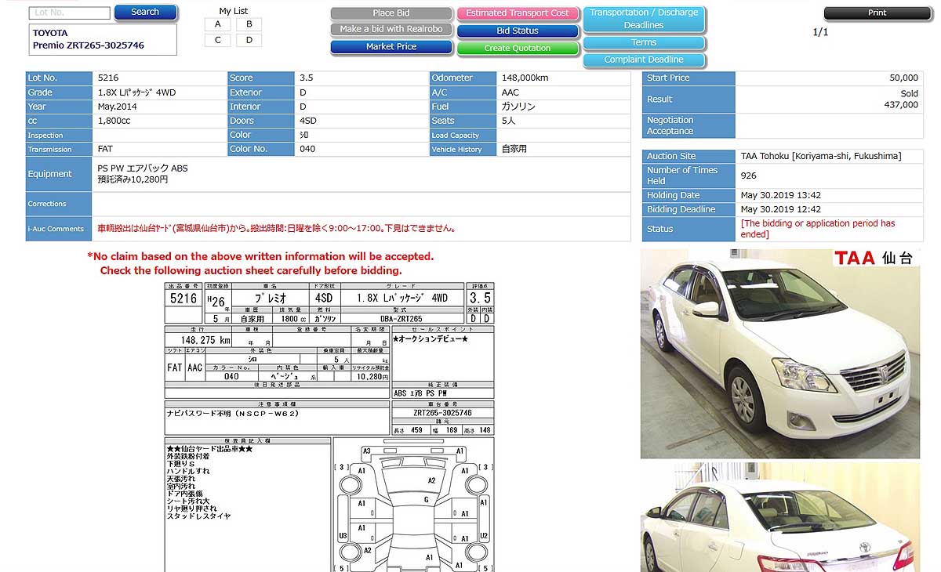Click the Search button
941x572 pixels.
click(x=145, y=13)
